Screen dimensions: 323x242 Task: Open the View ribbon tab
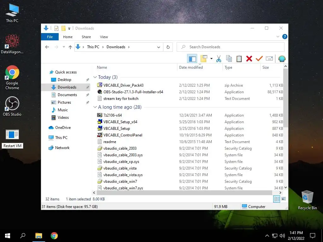coord(104,37)
